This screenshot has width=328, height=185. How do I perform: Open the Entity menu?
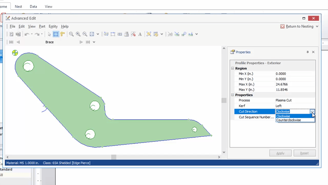[x=53, y=26]
